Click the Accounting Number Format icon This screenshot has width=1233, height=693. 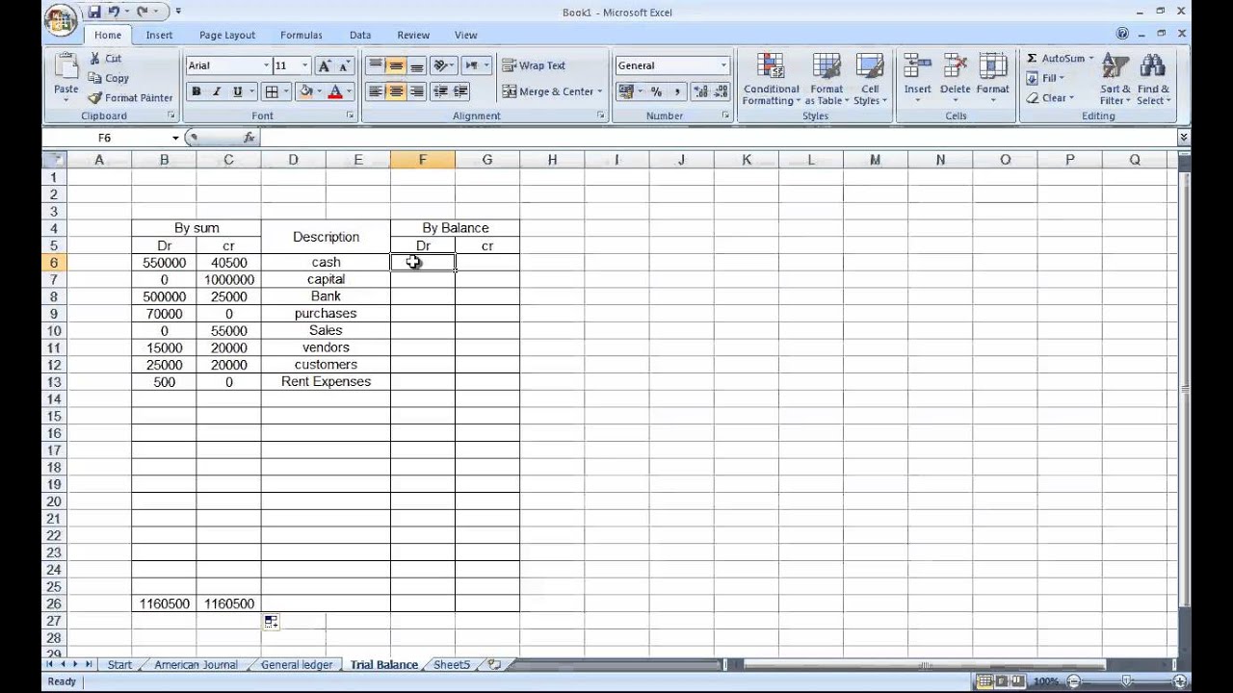coord(626,91)
